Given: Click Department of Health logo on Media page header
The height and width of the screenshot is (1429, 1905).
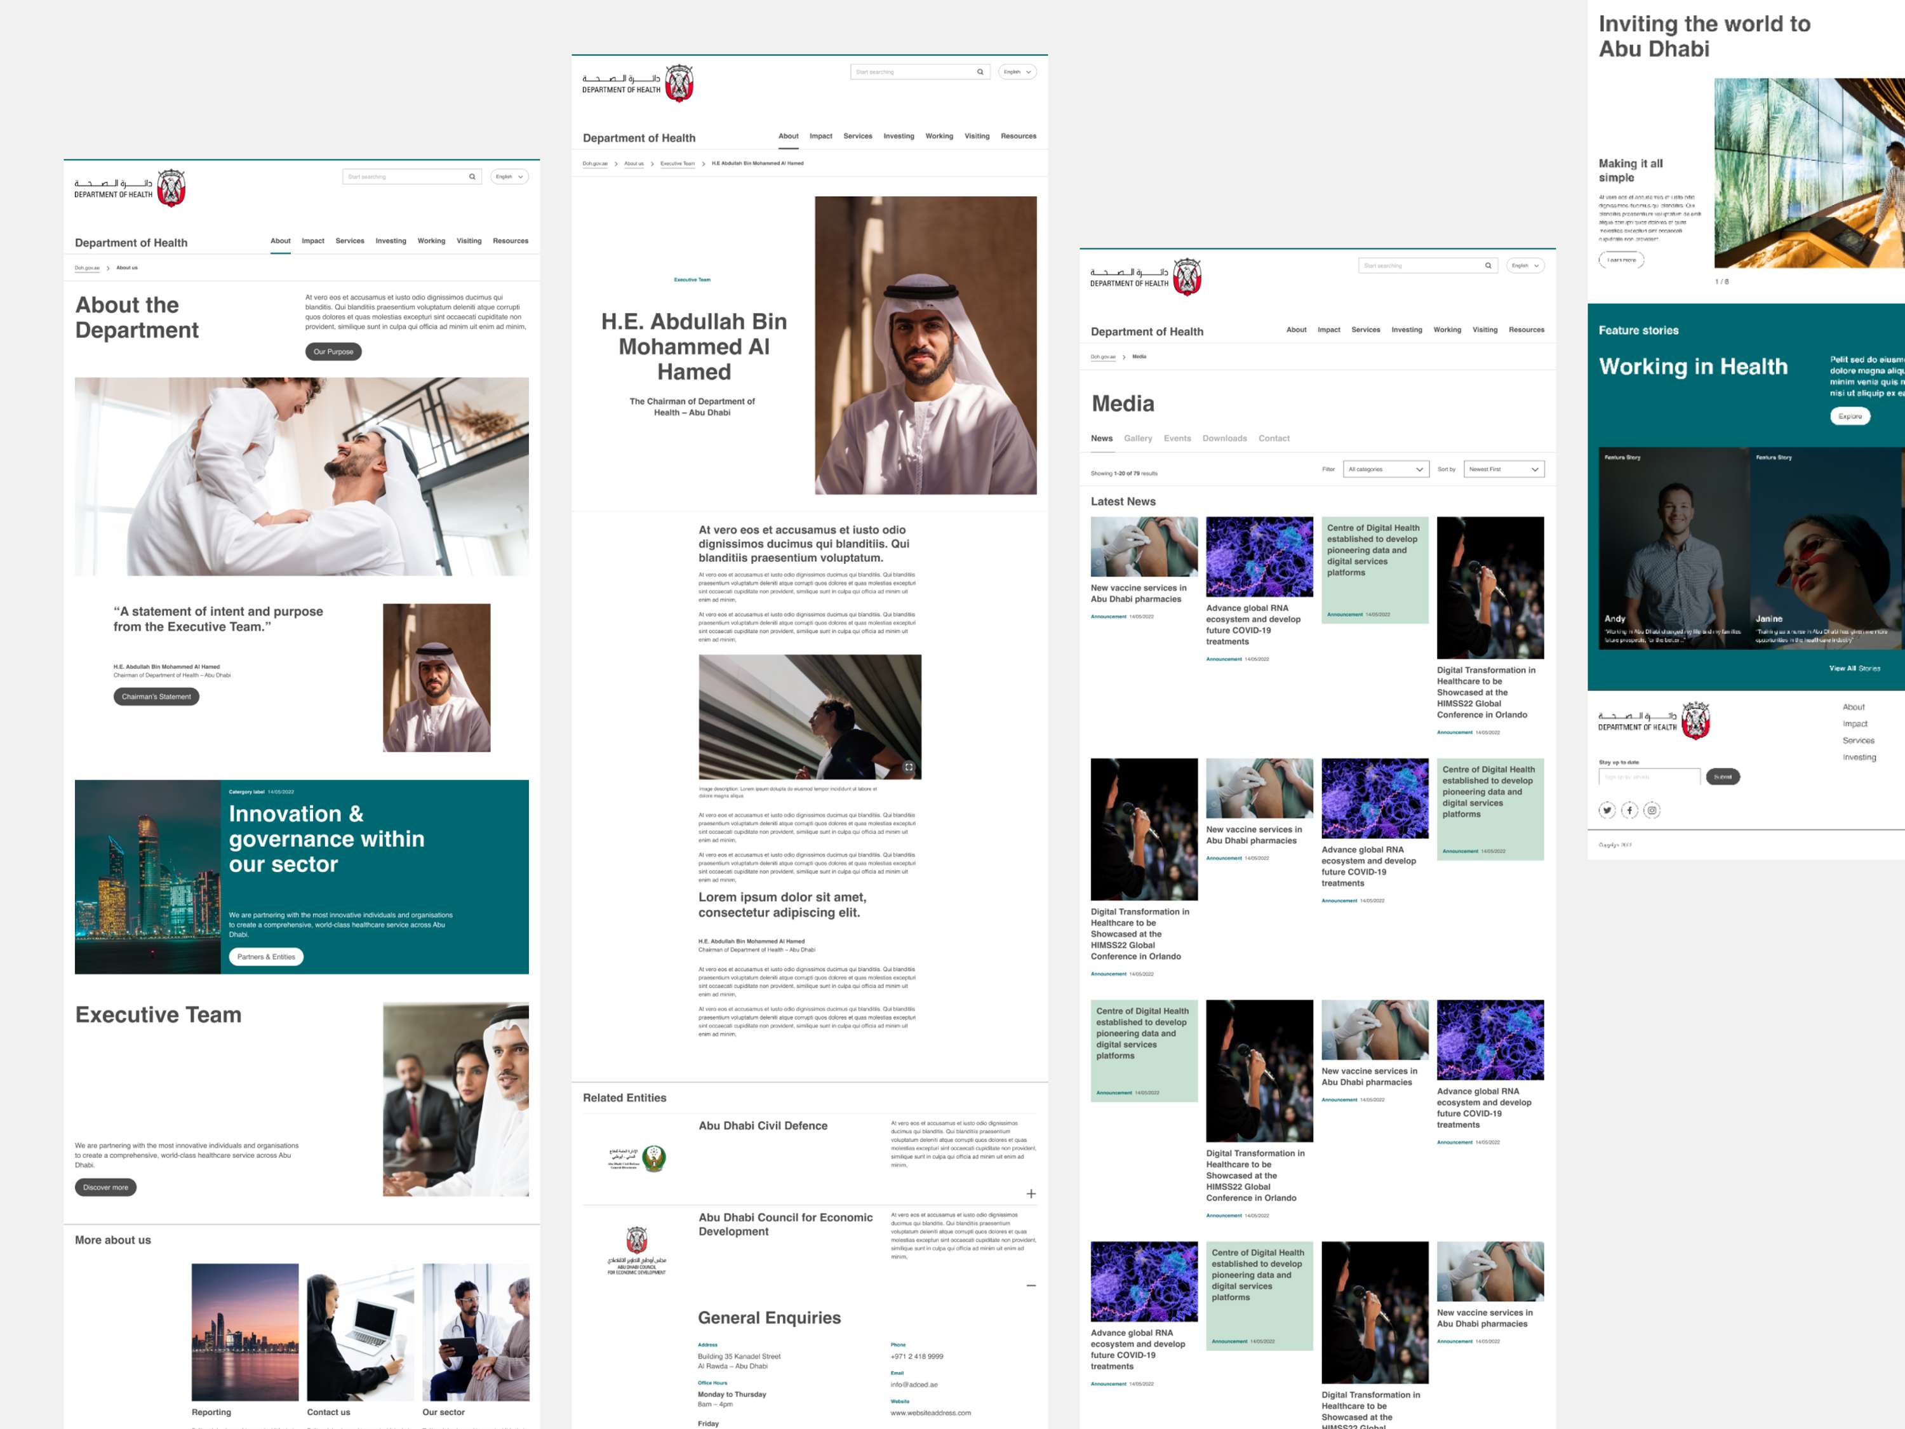Looking at the screenshot, I should coord(1146,276).
